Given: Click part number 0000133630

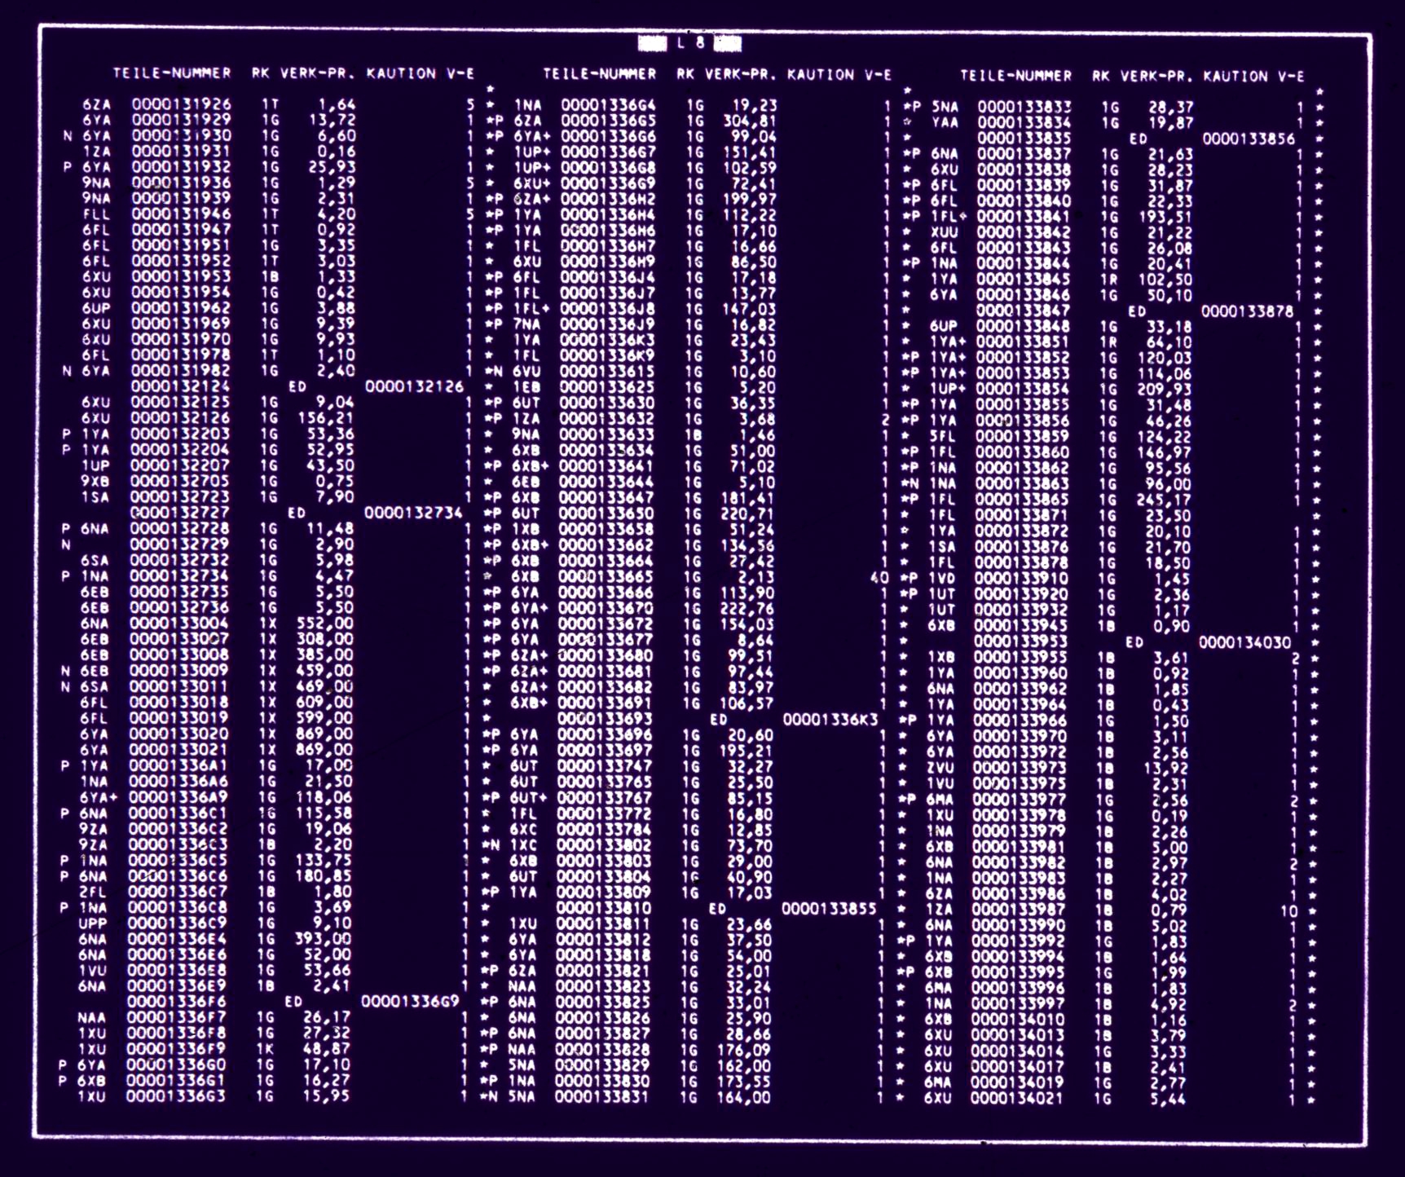Looking at the screenshot, I should [x=607, y=403].
